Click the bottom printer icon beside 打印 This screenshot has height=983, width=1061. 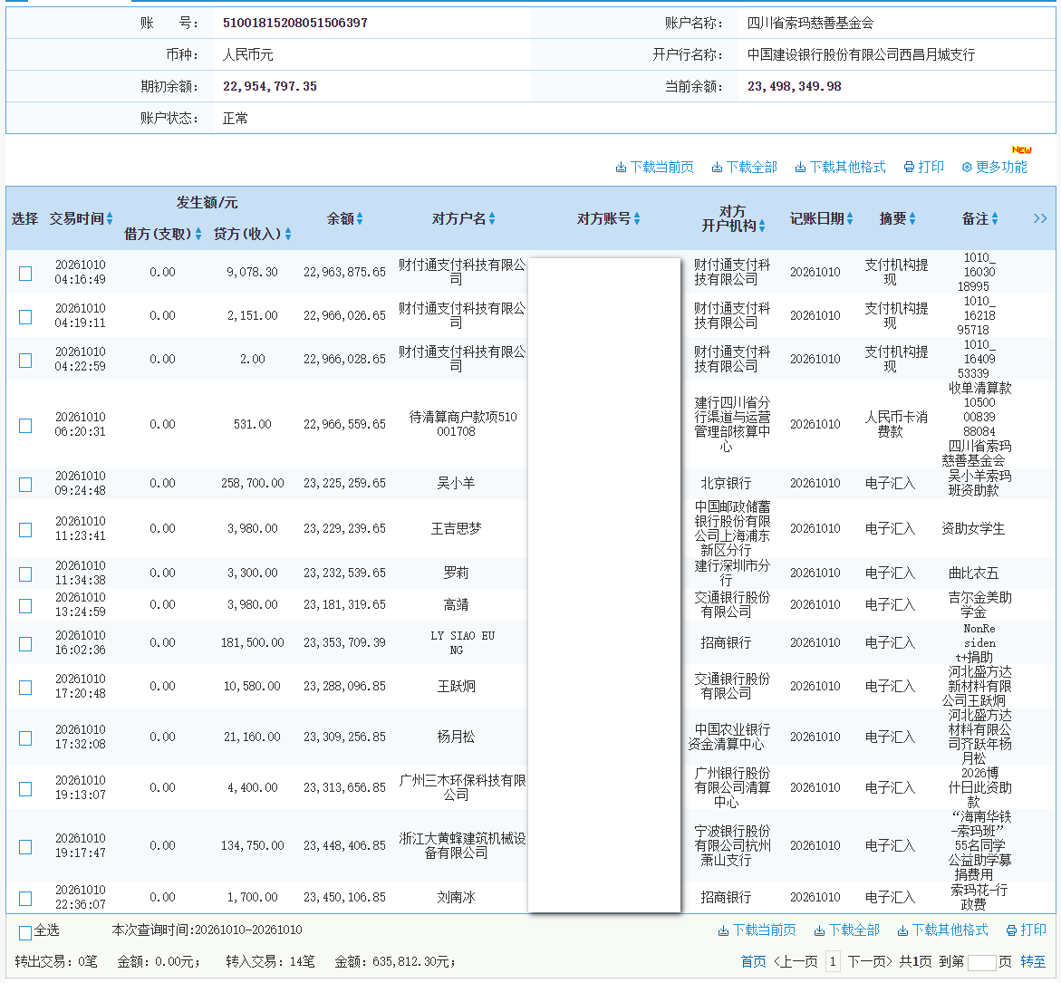[x=1011, y=931]
